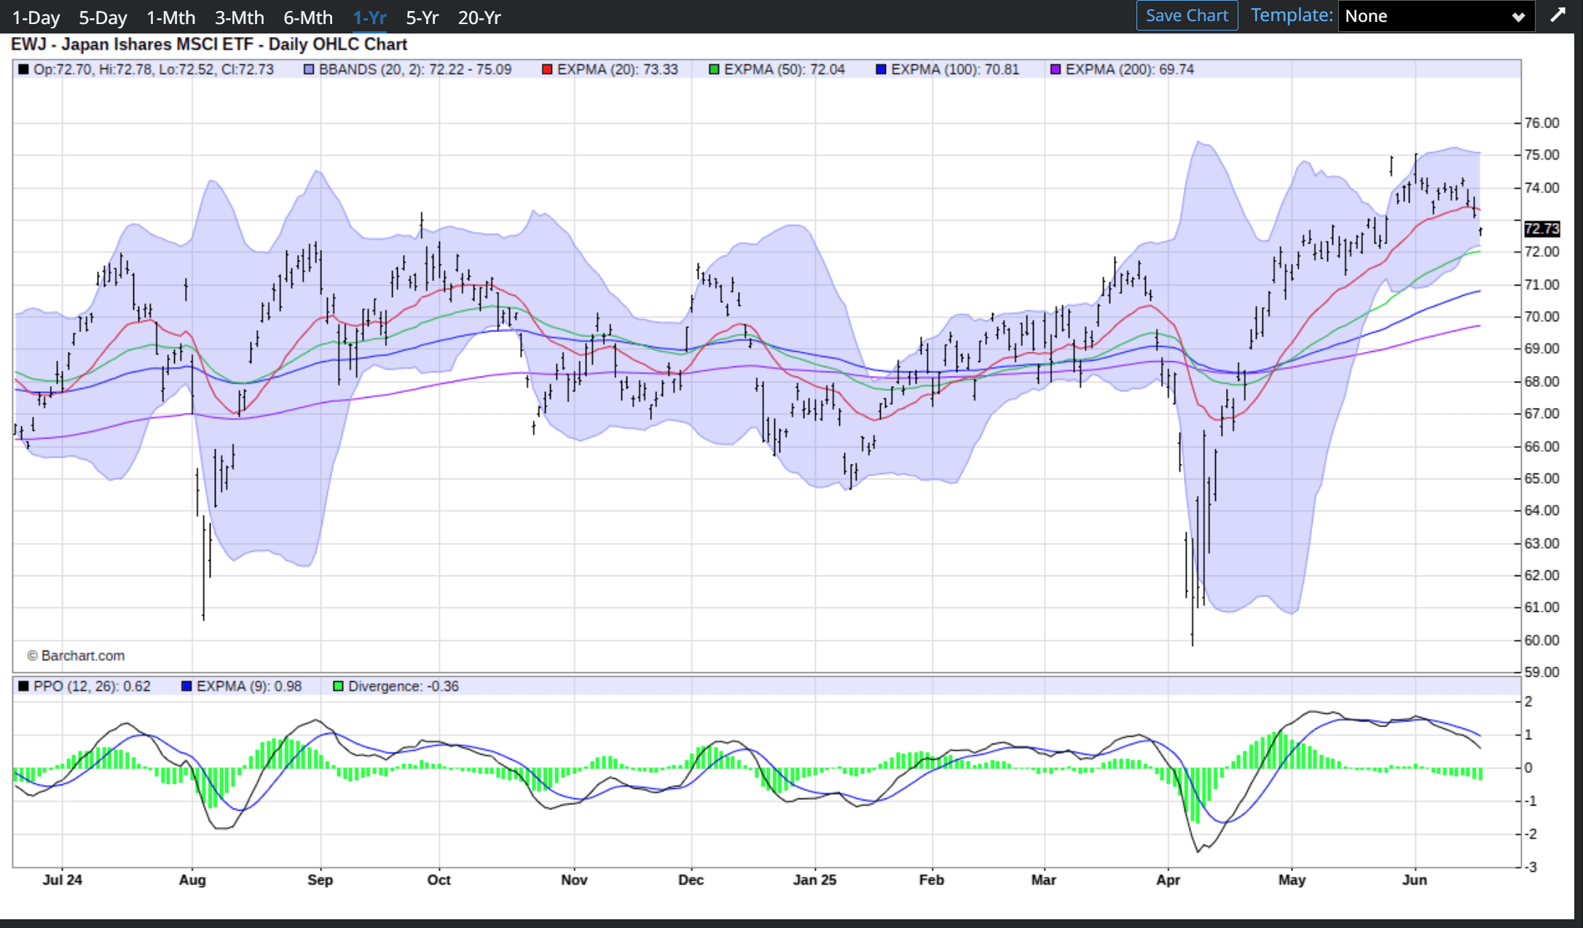Image resolution: width=1583 pixels, height=928 pixels.
Task: Select the 6-Mth timeframe tab
Action: point(307,17)
